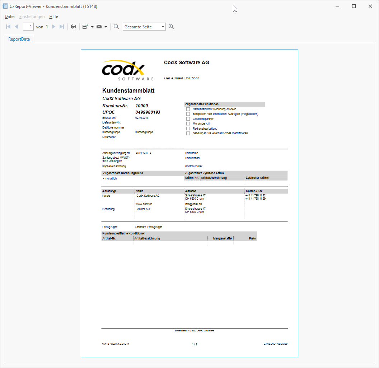Click the next page arrow
379x368 pixels.
[x=53, y=26]
